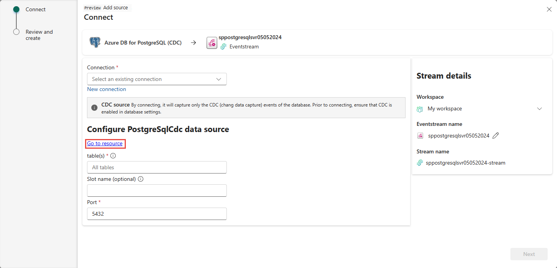Click the Stream details heading

(x=444, y=76)
